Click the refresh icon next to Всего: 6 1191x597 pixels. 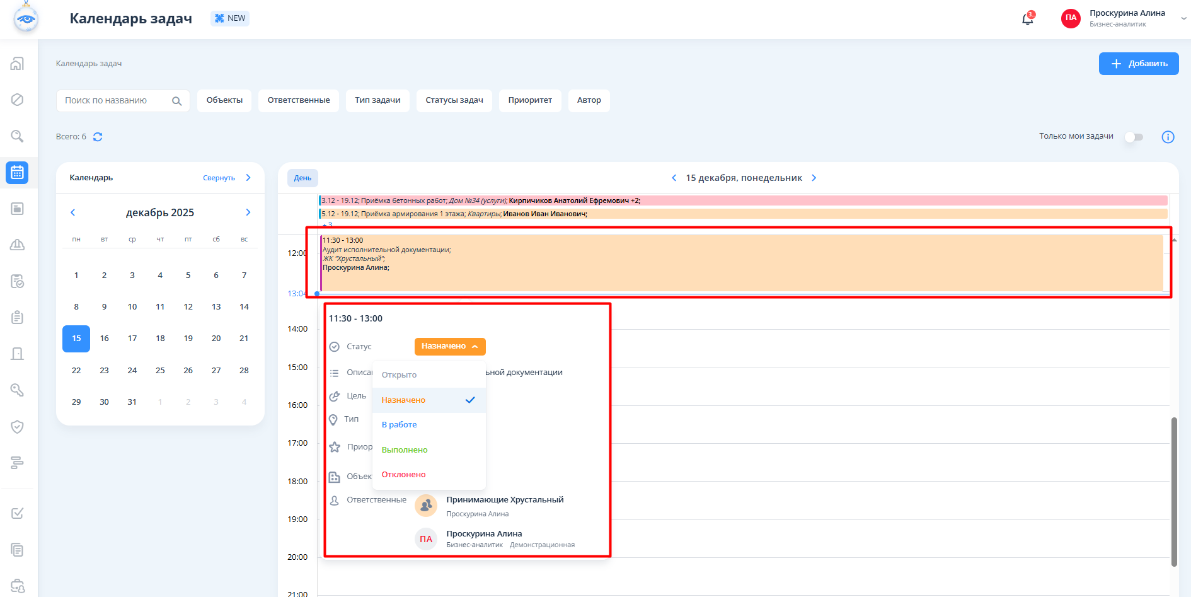tap(98, 137)
